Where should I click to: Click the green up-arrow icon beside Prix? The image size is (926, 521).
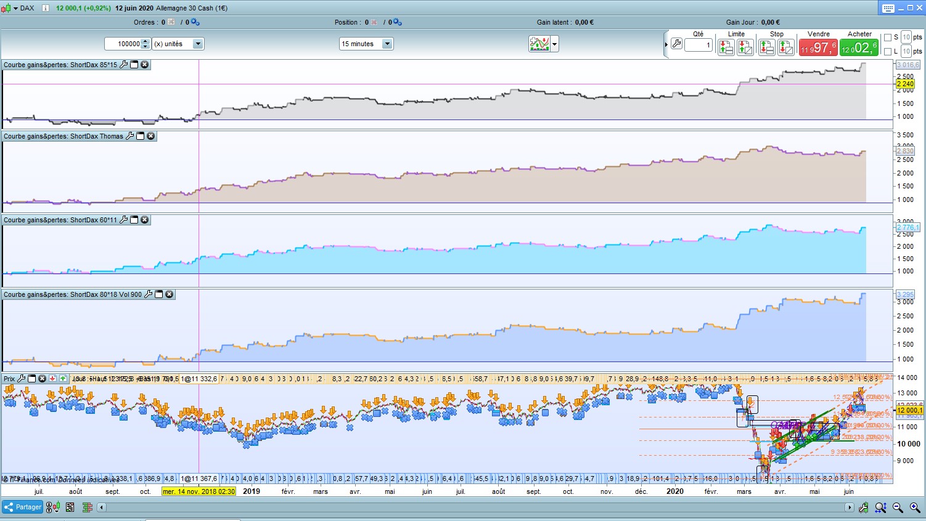point(63,379)
